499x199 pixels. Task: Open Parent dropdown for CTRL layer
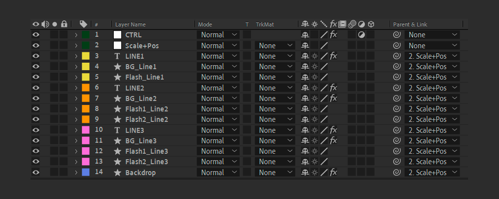432,35
